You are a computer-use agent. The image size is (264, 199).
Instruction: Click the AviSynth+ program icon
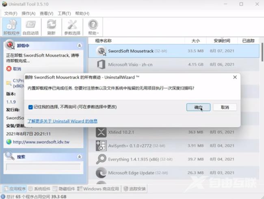click(x=101, y=146)
